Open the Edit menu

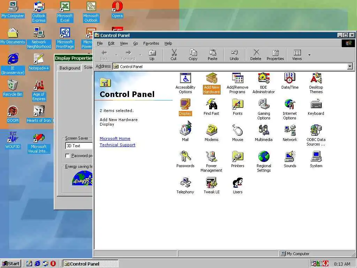pos(111,43)
